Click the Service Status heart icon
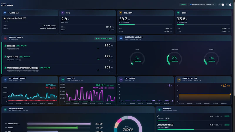Screen dimensions: 235x132 point(5,38)
